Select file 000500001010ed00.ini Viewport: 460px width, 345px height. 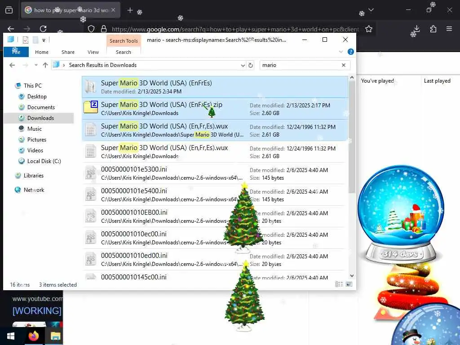[x=215, y=259]
